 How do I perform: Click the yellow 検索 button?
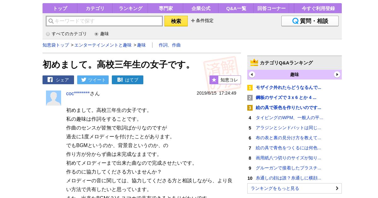pyautogui.click(x=176, y=21)
